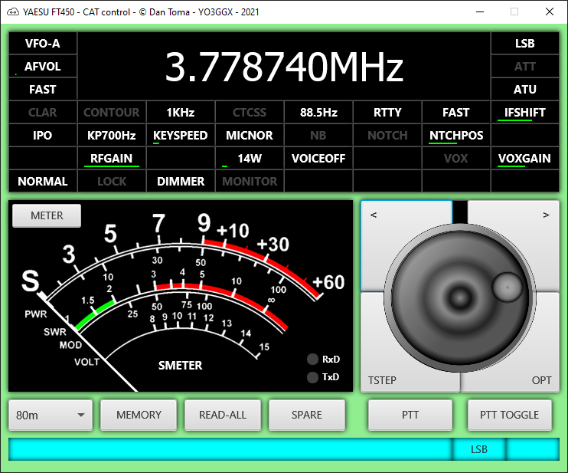Click the right arrow > button

click(x=546, y=215)
